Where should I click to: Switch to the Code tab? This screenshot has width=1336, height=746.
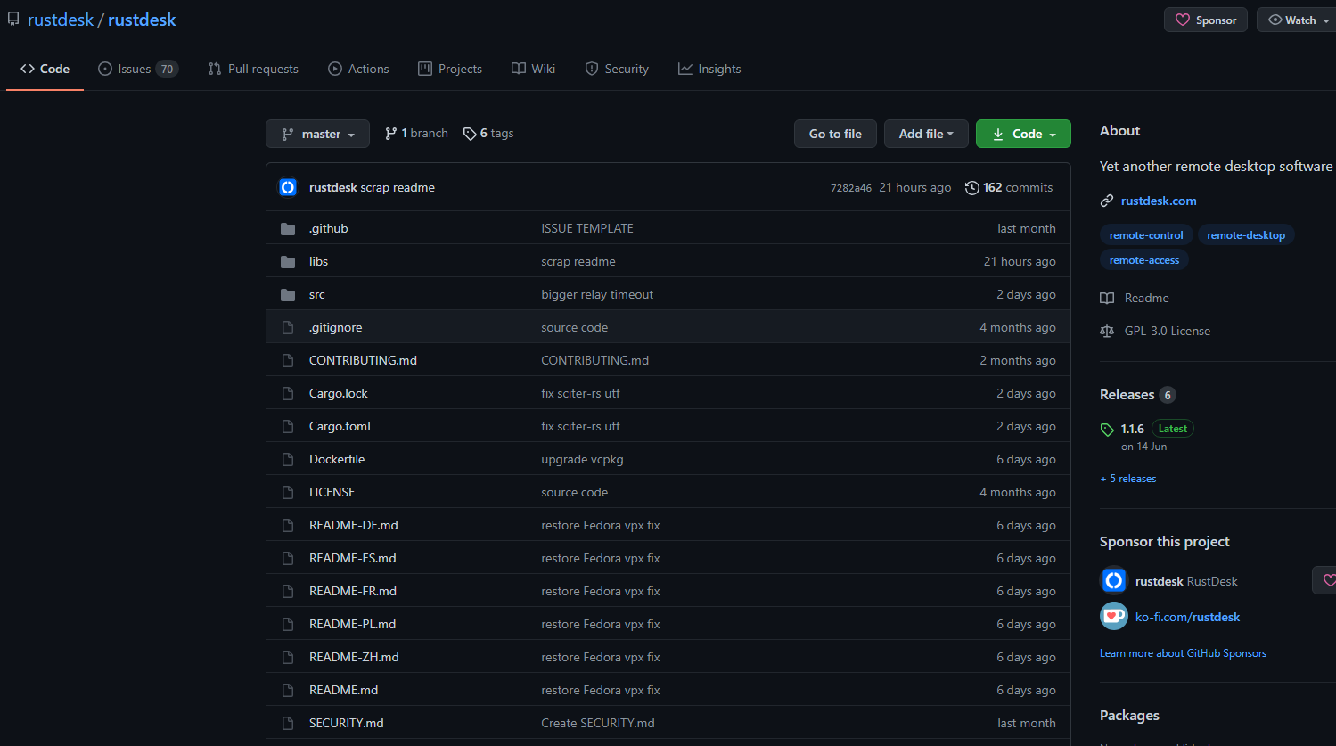click(45, 69)
